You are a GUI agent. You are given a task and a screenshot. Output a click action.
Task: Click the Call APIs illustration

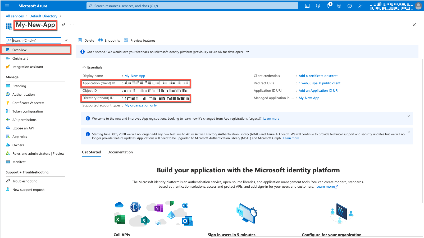click(x=153, y=214)
